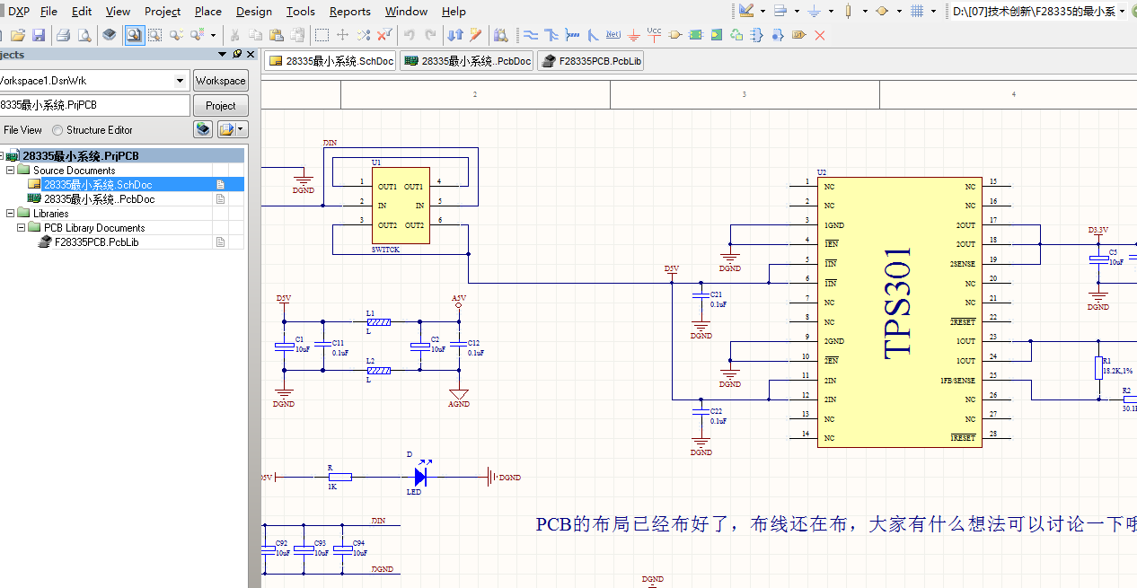Viewport: 1137px width, 588px height.
Task: Open the Devices View icon in toolbar
Action: [109, 35]
